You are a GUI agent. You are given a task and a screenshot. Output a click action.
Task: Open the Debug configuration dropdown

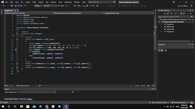[38, 6]
